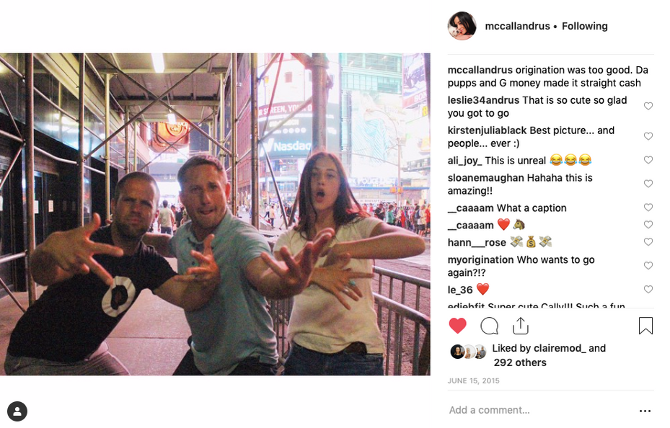Like le_36's comment with the heart

coord(648,290)
